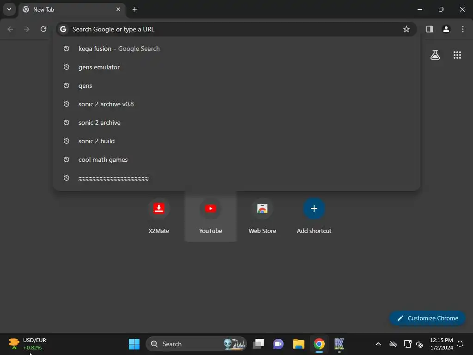Image resolution: width=473 pixels, height=355 pixels.
Task: Open Task View on the taskbar
Action: tap(258, 344)
